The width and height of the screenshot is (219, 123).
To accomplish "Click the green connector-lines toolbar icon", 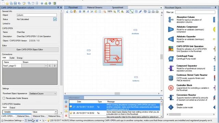I will click(131, 12).
